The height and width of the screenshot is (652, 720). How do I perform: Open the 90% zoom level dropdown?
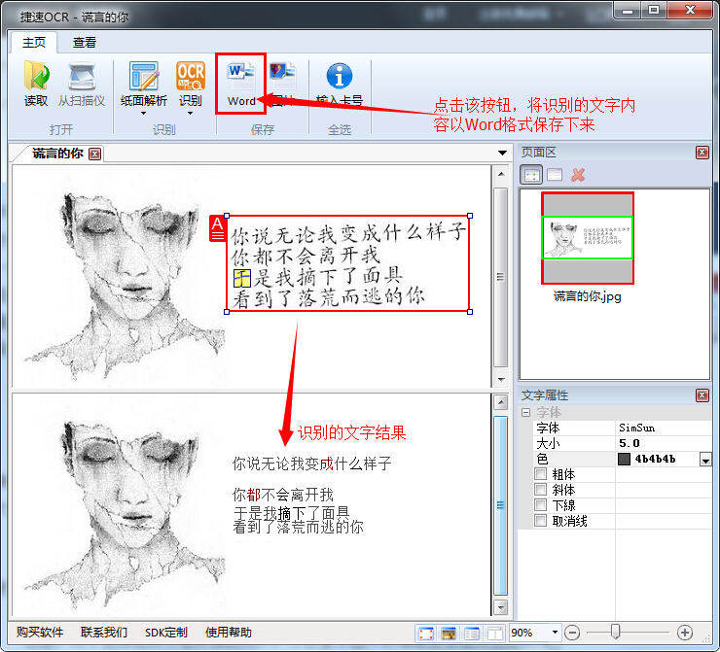tap(555, 633)
